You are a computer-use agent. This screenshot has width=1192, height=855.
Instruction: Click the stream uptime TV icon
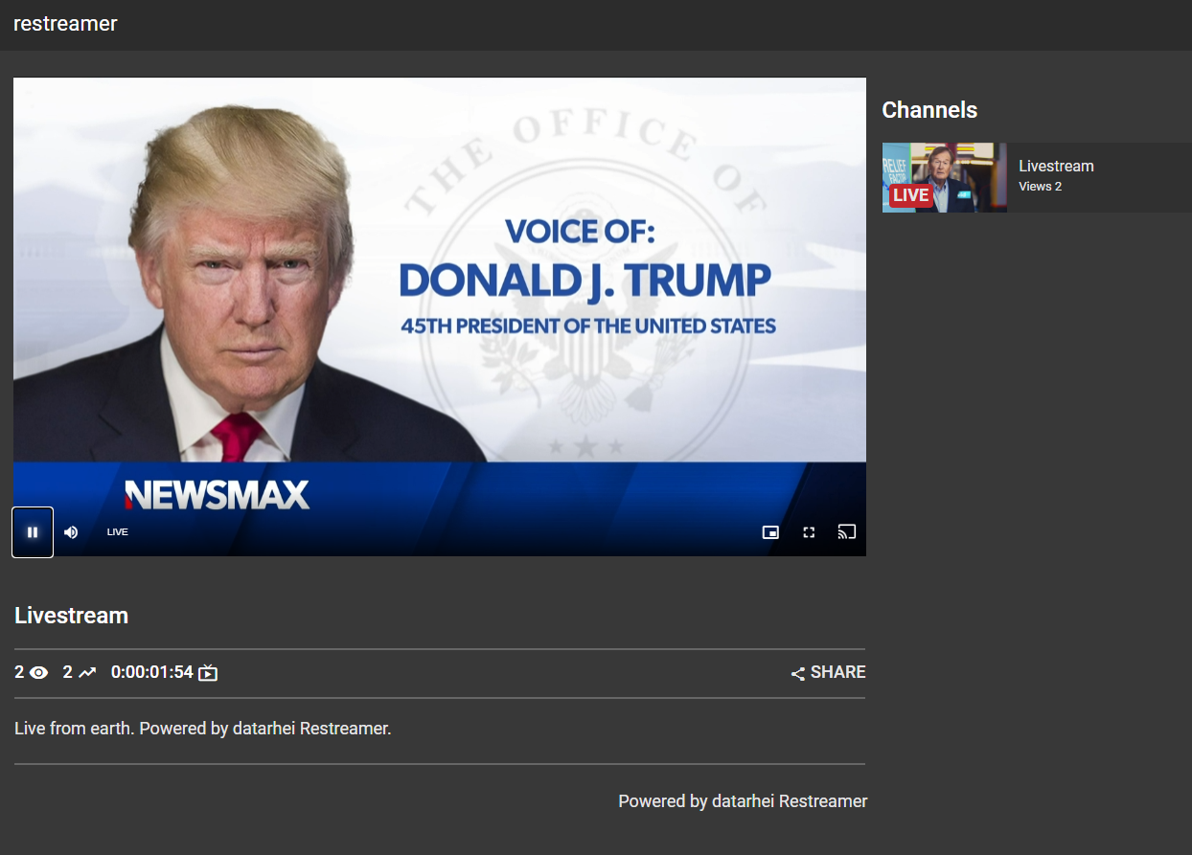208,673
